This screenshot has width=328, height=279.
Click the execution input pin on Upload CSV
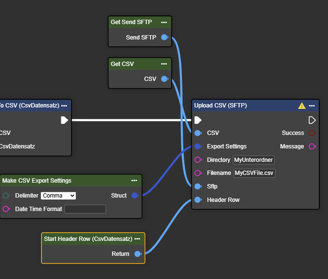[x=198, y=120]
